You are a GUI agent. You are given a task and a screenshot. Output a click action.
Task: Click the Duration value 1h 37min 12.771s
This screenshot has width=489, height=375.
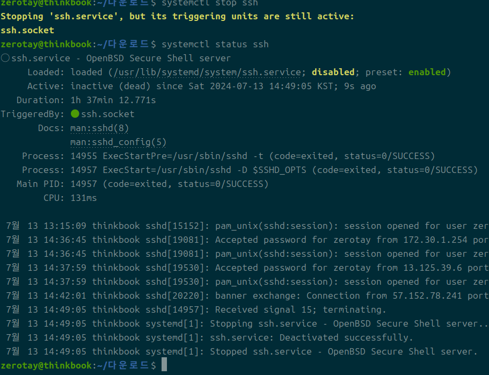click(113, 100)
